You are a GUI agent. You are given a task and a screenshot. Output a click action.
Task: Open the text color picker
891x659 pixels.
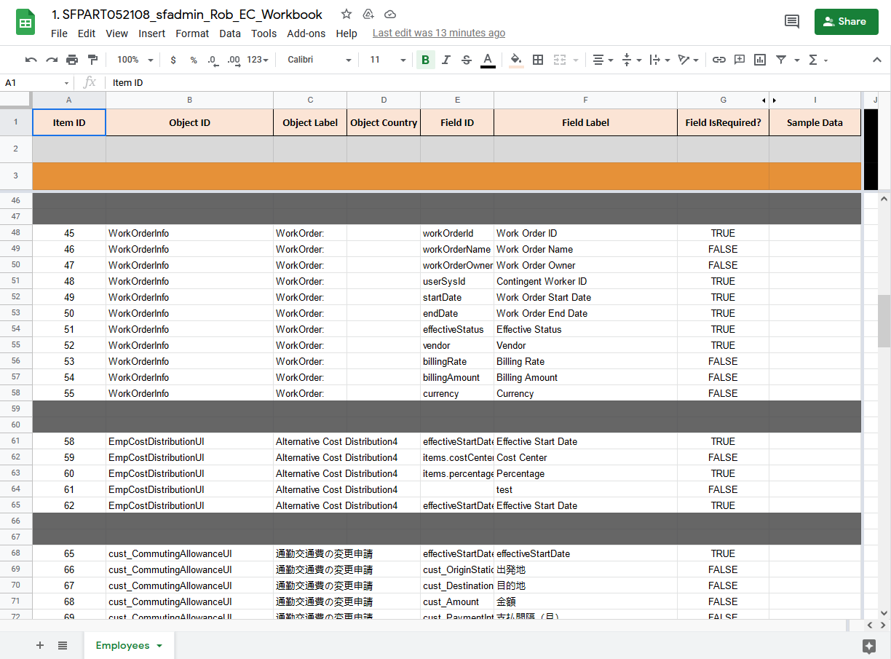[488, 60]
